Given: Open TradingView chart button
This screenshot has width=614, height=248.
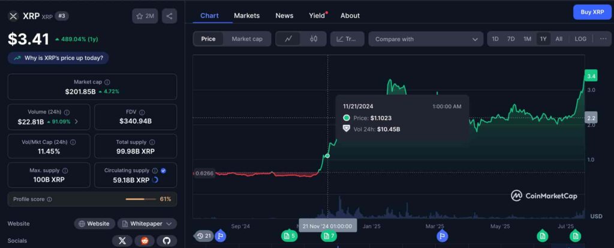Looking at the screenshot, I should [x=347, y=39].
